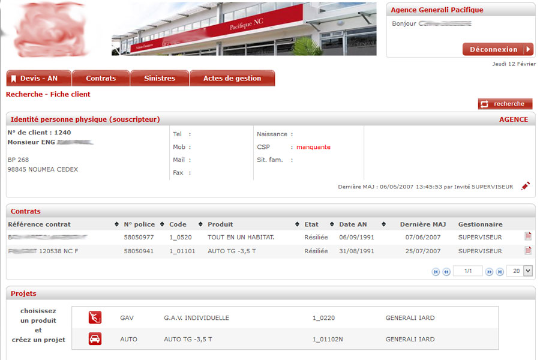Click the arrow icon on Déconnexion button

point(528,49)
